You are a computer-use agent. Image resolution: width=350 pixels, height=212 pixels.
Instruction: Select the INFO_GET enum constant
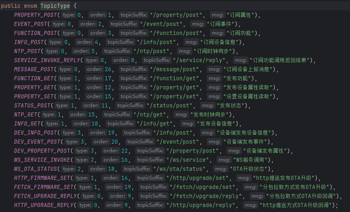pyautogui.click(x=27, y=124)
